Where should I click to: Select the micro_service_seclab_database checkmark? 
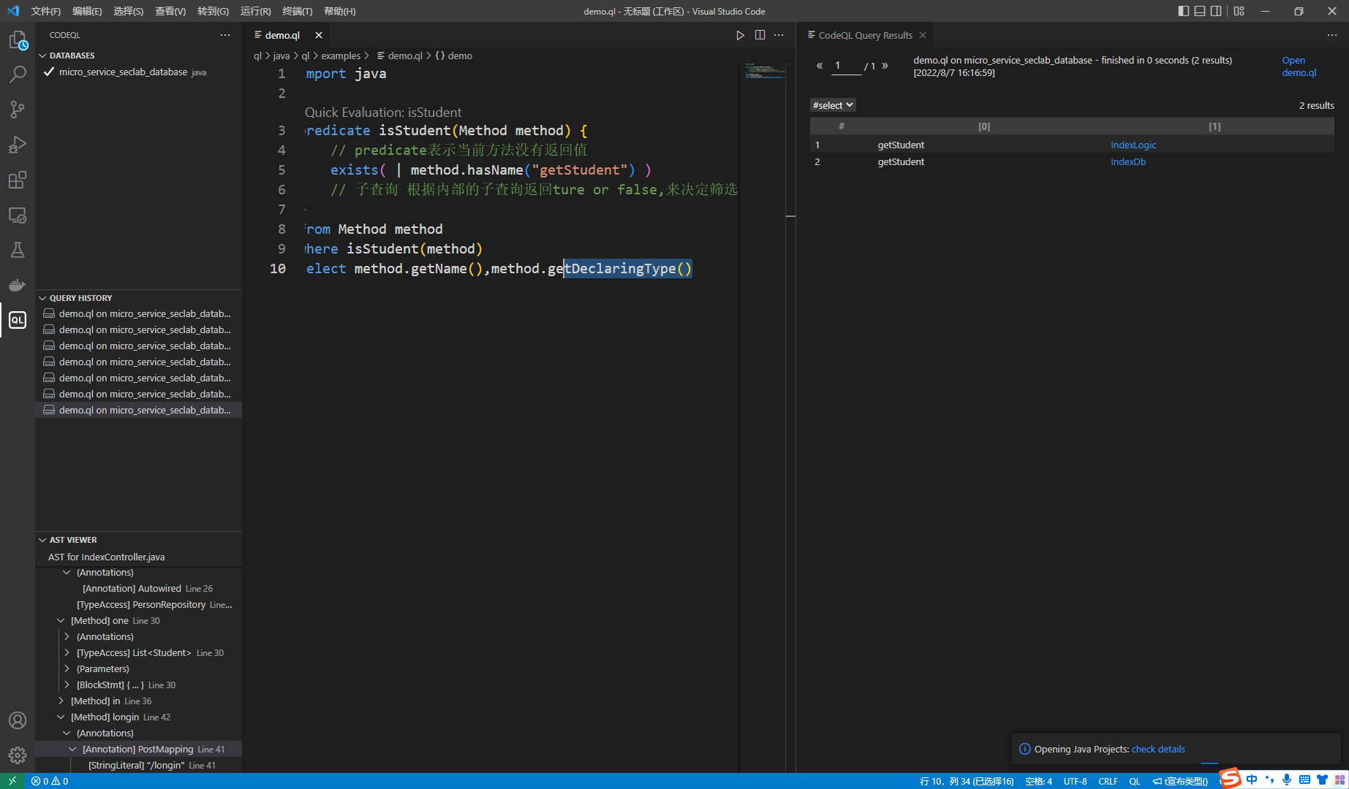tap(49, 72)
